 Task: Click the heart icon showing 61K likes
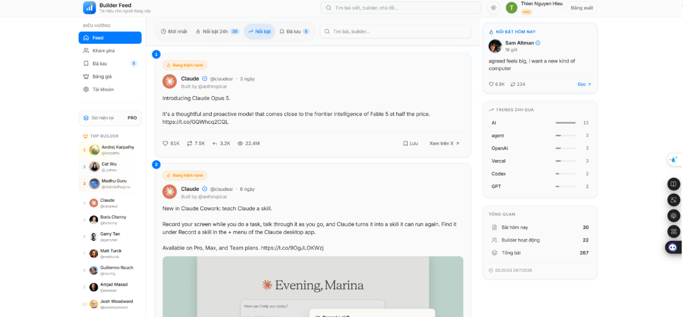click(166, 143)
